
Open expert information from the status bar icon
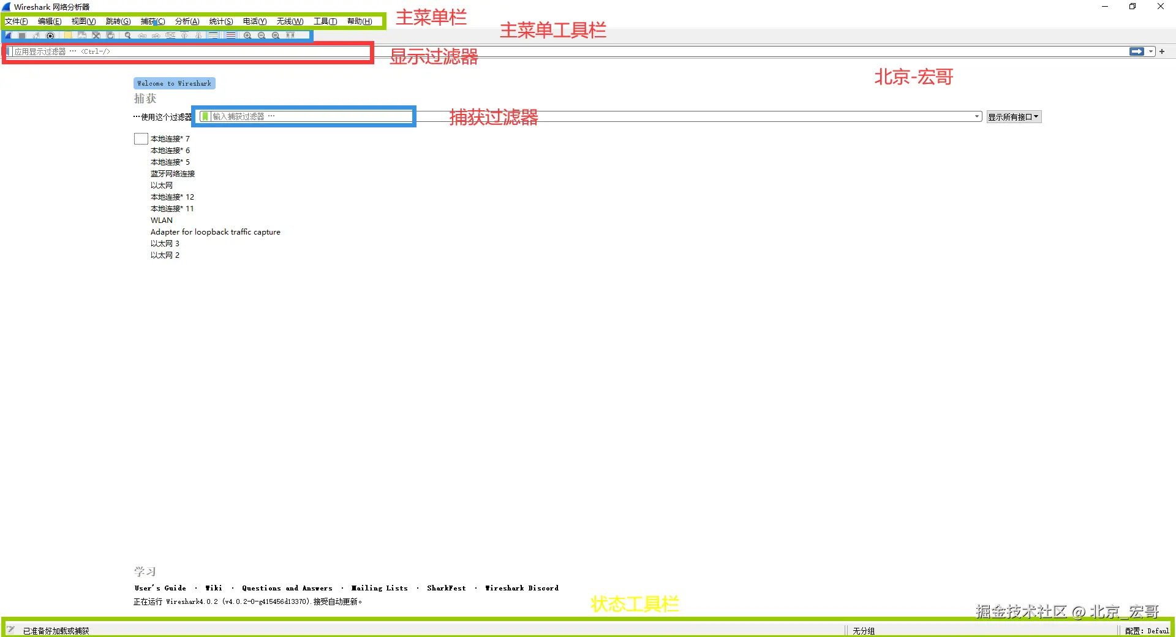(10, 630)
